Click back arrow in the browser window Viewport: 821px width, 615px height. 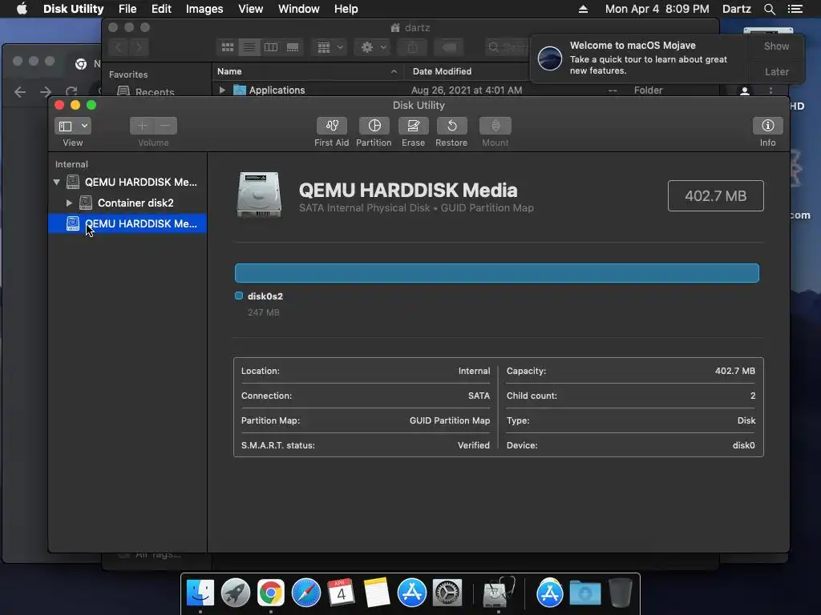click(20, 92)
